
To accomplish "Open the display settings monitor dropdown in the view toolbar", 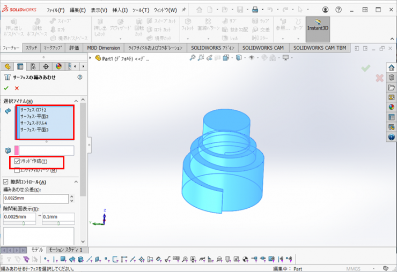I will [x=285, y=58].
